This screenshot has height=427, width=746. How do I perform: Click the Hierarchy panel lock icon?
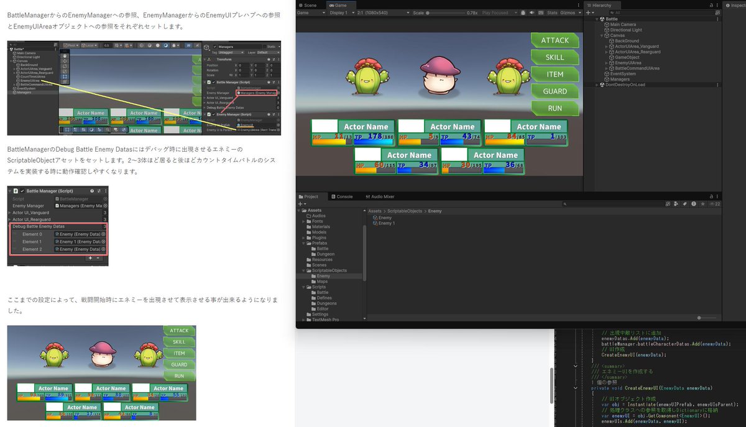tap(711, 5)
